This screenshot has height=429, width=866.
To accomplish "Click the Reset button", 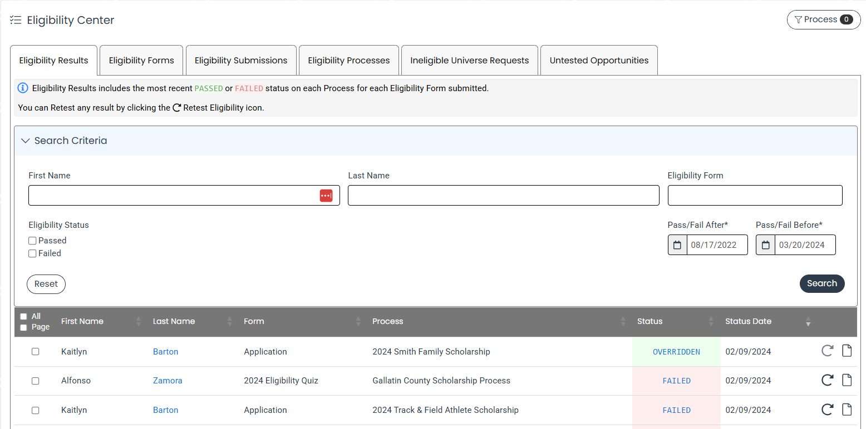I will [x=46, y=284].
